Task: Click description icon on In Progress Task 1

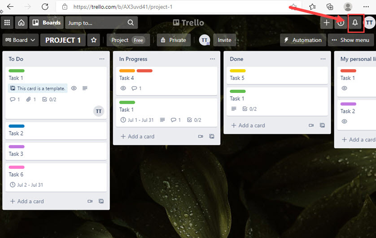Action: tap(162, 120)
